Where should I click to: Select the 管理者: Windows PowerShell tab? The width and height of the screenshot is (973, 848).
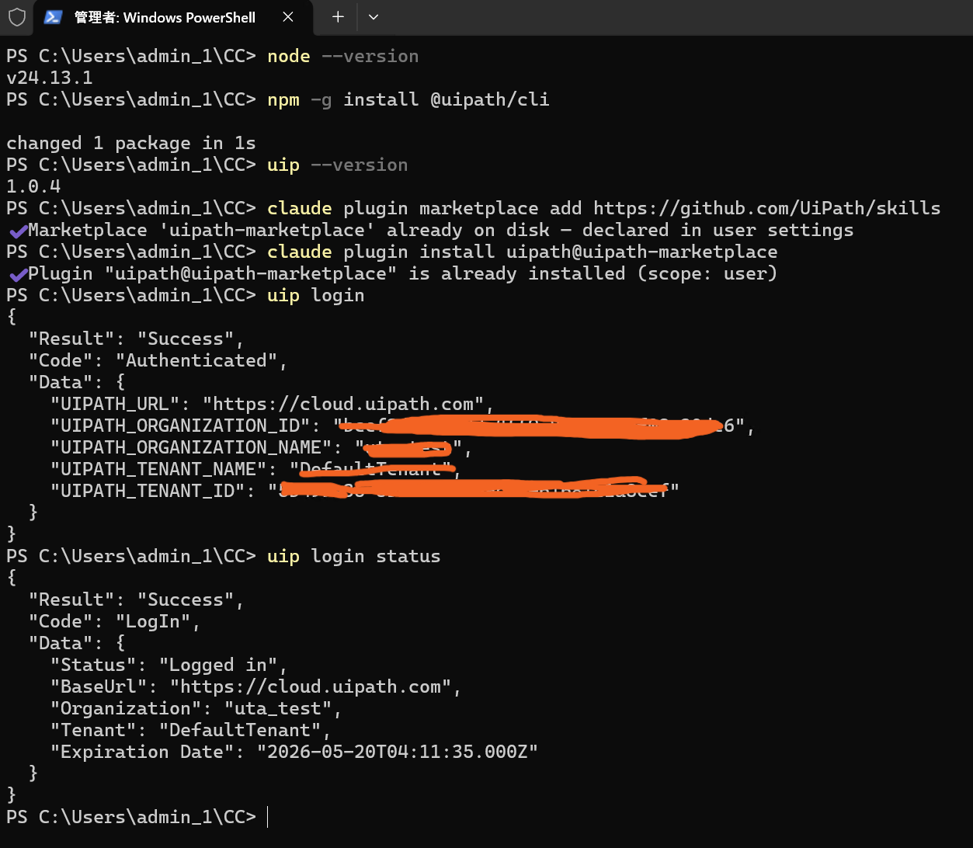pos(172,17)
